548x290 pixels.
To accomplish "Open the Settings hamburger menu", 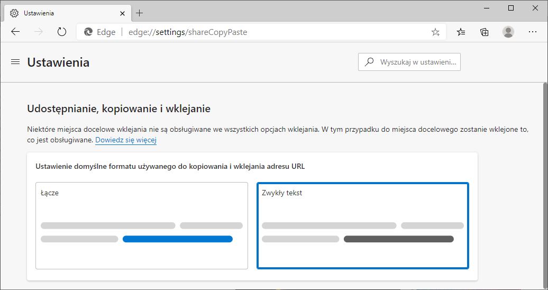I will pos(15,62).
